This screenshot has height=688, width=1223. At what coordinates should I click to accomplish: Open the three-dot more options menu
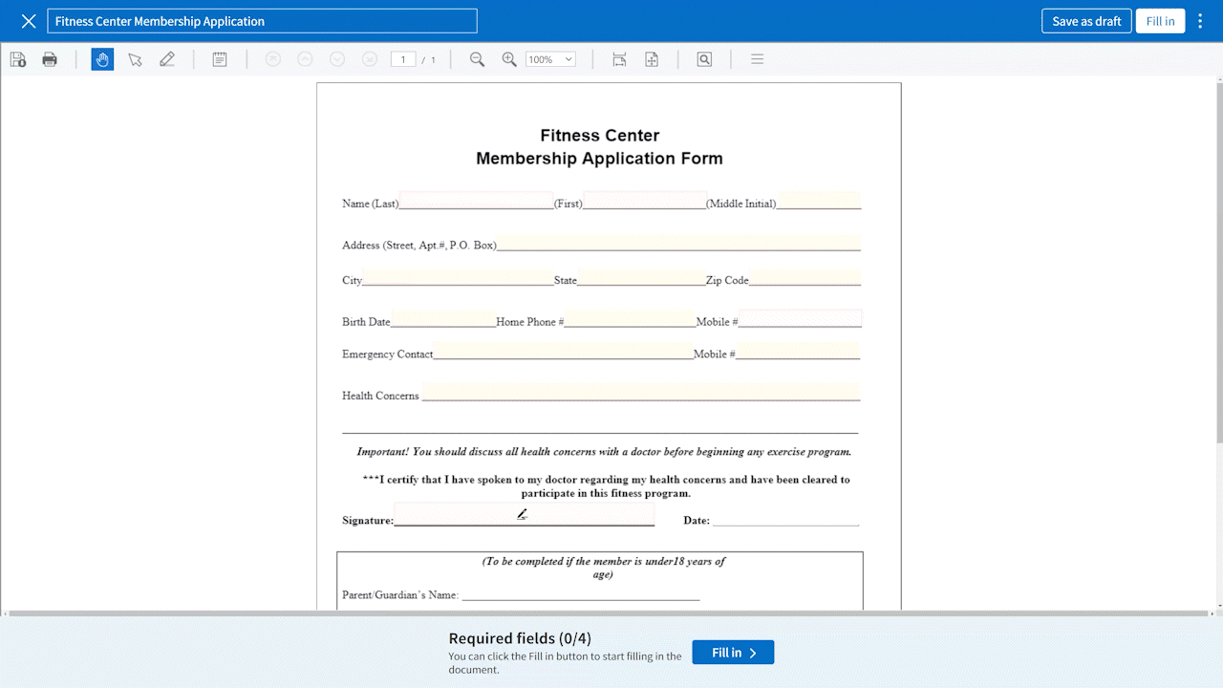(x=1201, y=21)
